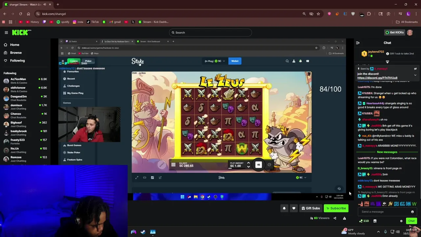Open Chenzo's followed channel

click(25, 115)
